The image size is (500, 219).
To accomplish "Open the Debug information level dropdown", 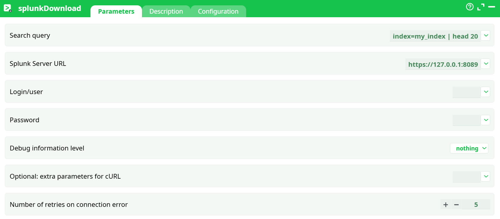I will point(469,148).
